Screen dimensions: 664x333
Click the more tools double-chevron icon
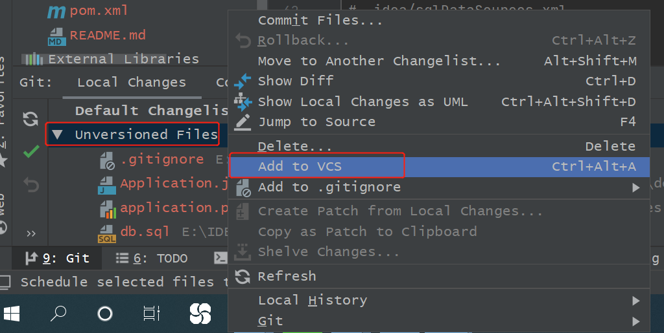30,233
